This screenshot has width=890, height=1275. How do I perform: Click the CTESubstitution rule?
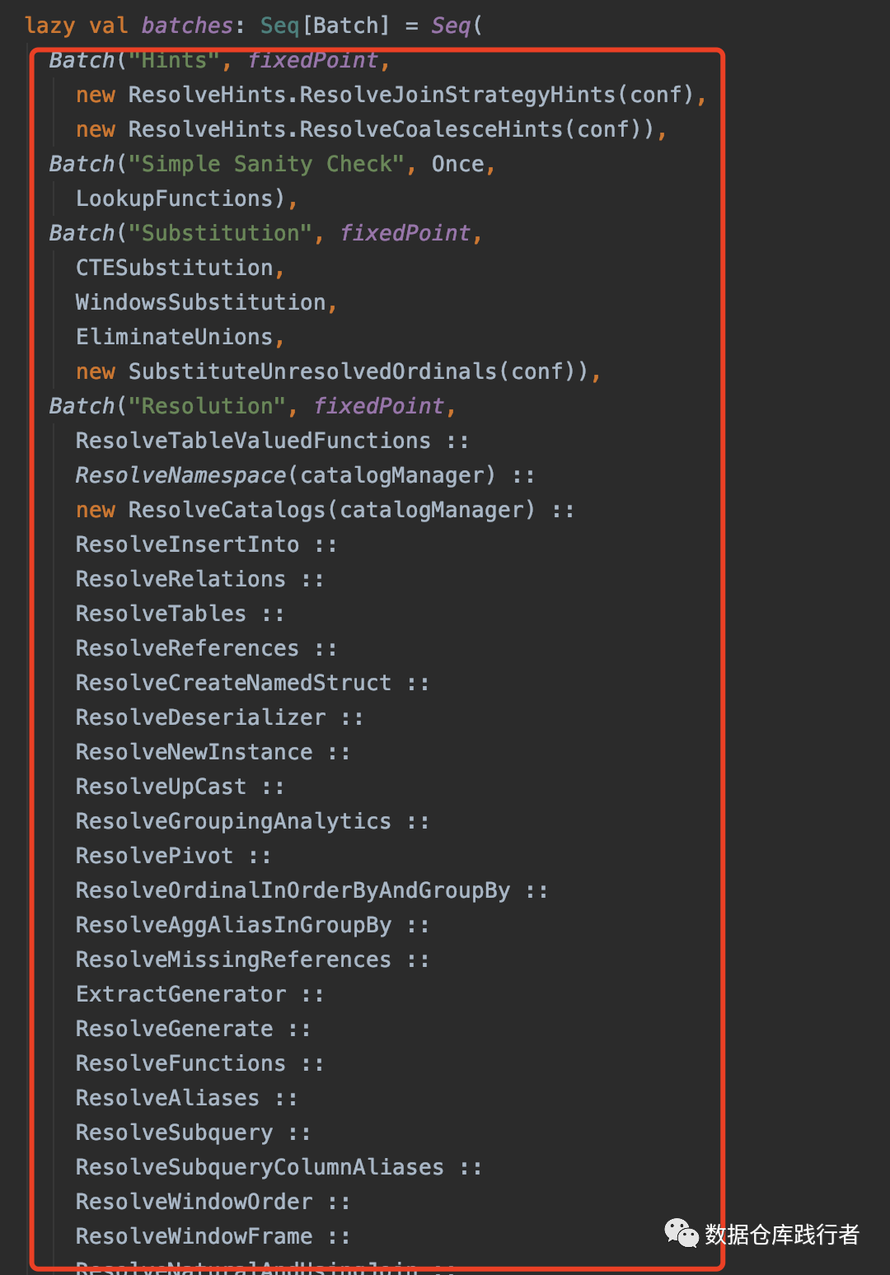(174, 268)
